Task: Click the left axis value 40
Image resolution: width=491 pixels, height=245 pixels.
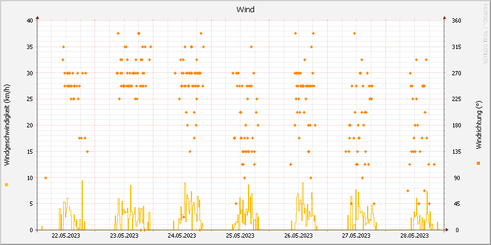Action: [29, 21]
